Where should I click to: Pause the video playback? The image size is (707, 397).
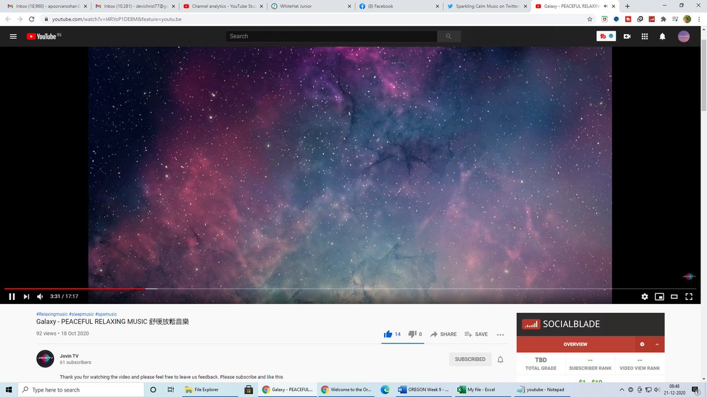pyautogui.click(x=12, y=296)
